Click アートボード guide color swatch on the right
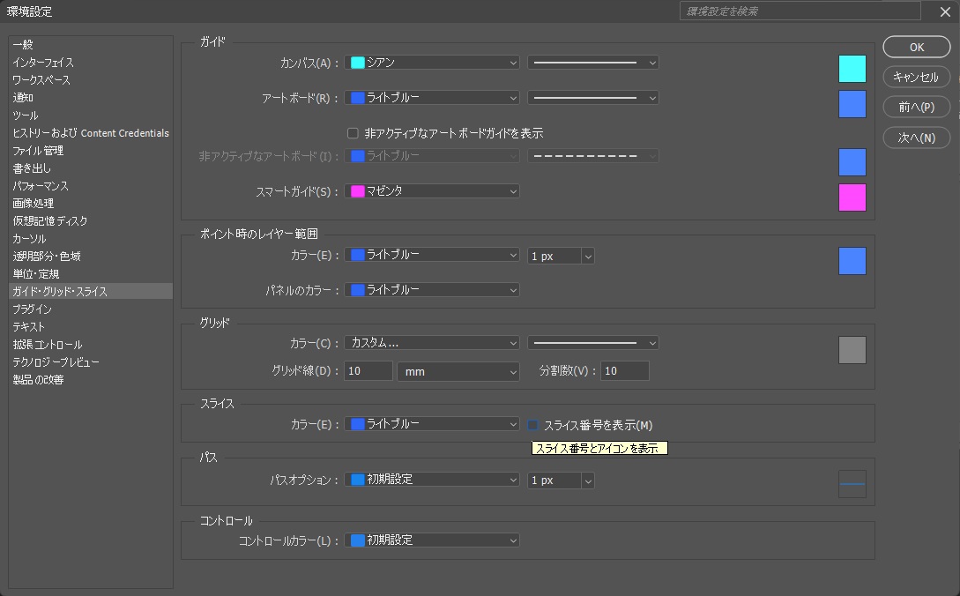Screen dimensions: 960x596 point(852,104)
